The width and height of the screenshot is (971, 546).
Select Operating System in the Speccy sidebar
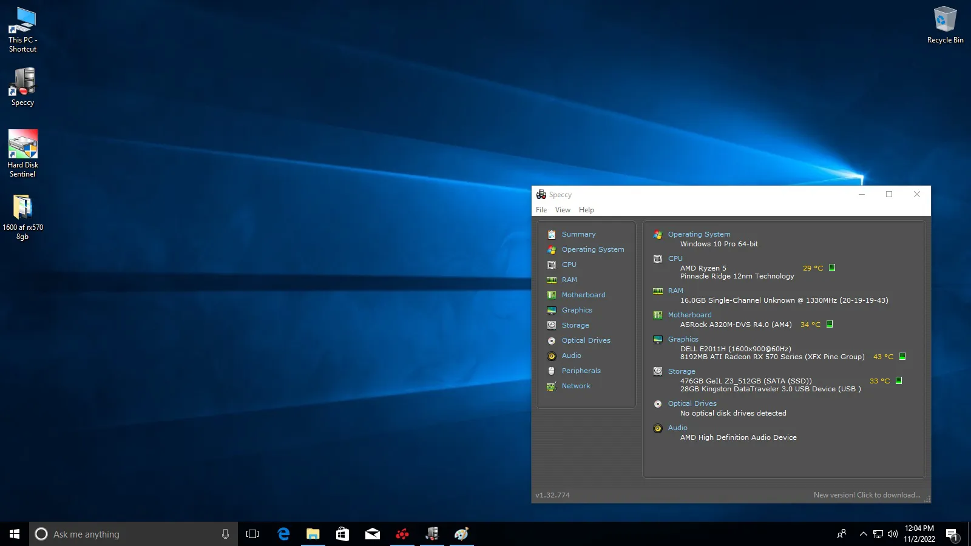tap(592, 249)
